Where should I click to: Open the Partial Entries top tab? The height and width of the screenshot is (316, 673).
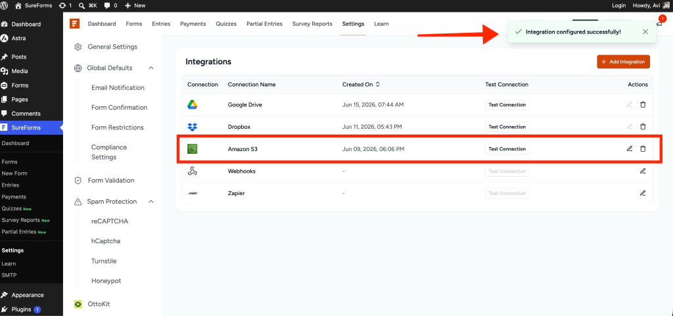click(264, 24)
